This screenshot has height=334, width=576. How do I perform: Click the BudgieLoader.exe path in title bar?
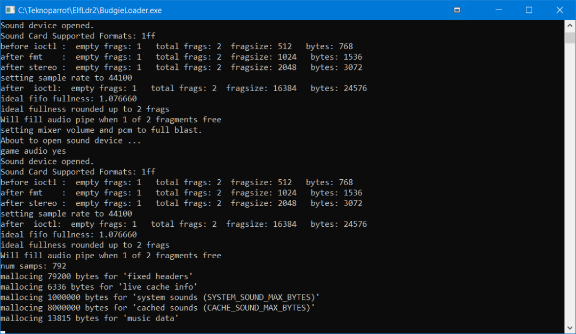pos(90,10)
